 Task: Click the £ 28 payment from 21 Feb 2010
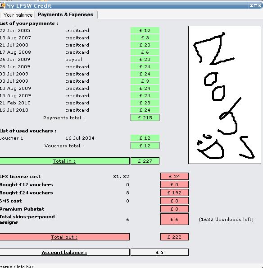(x=145, y=103)
